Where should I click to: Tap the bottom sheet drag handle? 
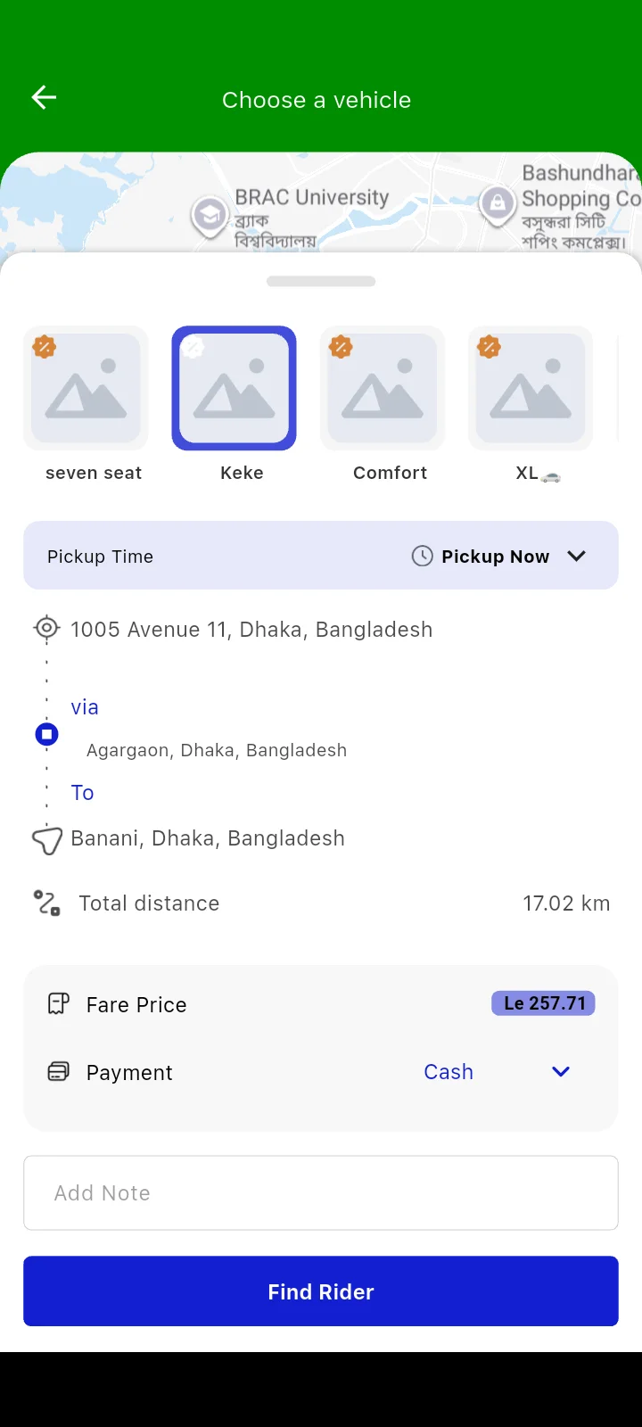321,282
